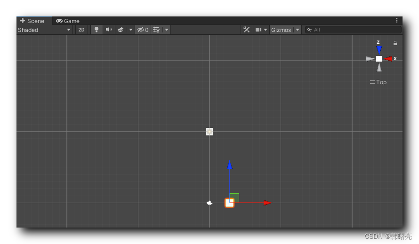Open the Gizmos dropdown arrow
Viewport: 419px width, 244px height.
(x=298, y=30)
